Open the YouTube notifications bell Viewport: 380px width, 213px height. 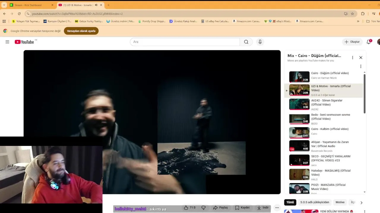369,42
